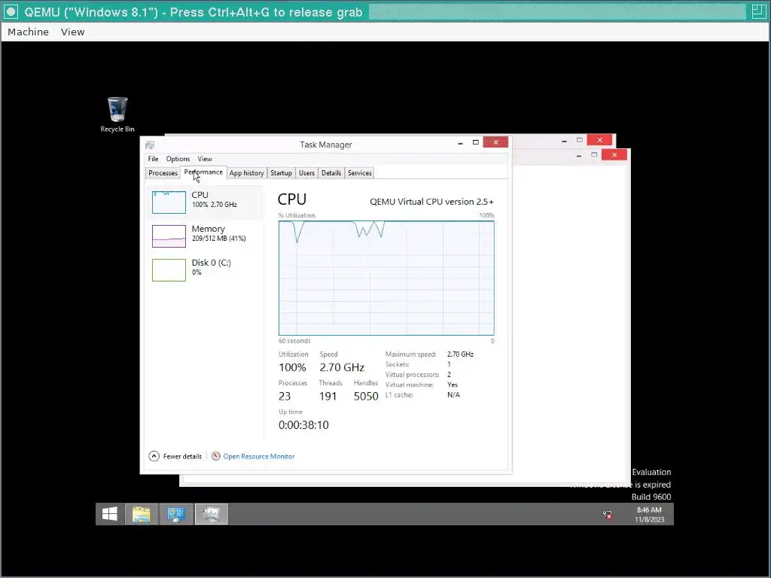Click the QEMU Virtual CPU version text
The height and width of the screenshot is (578, 771).
[x=431, y=202]
